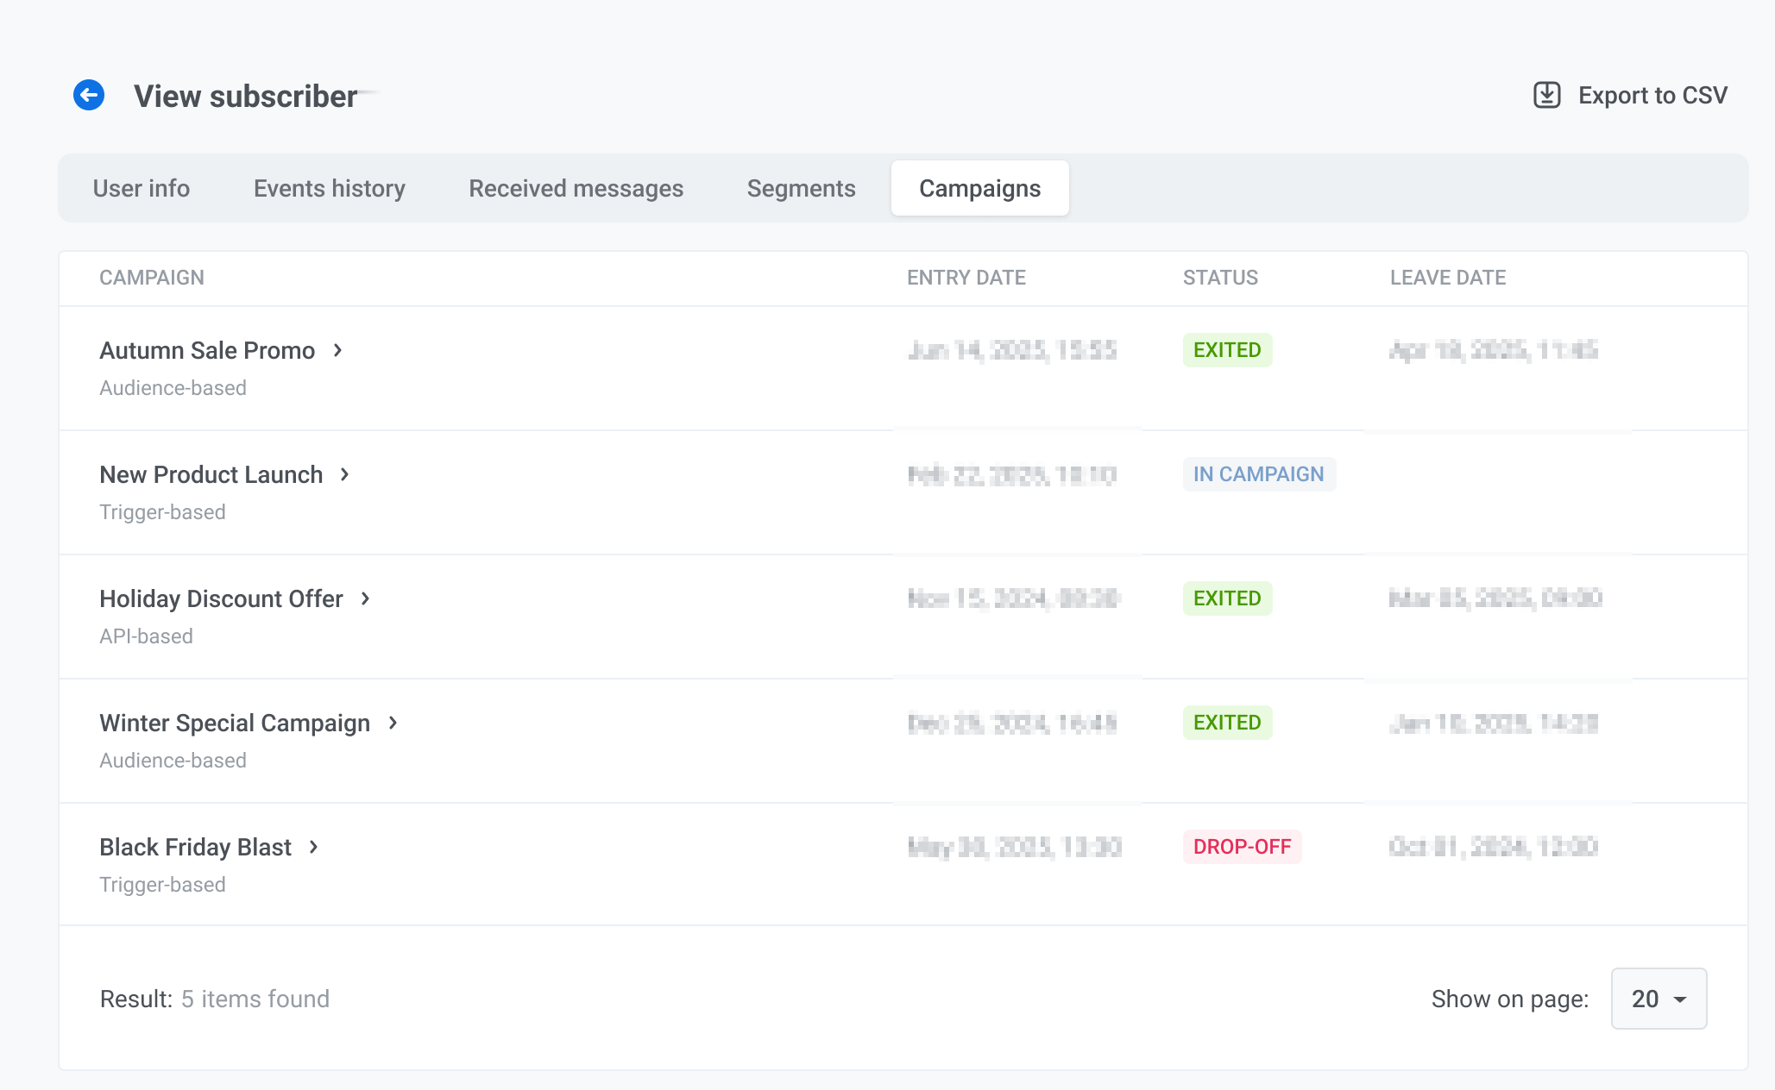Click the DROP-OFF status badge on Black Friday Blast
This screenshot has width=1775, height=1090.
1241,847
